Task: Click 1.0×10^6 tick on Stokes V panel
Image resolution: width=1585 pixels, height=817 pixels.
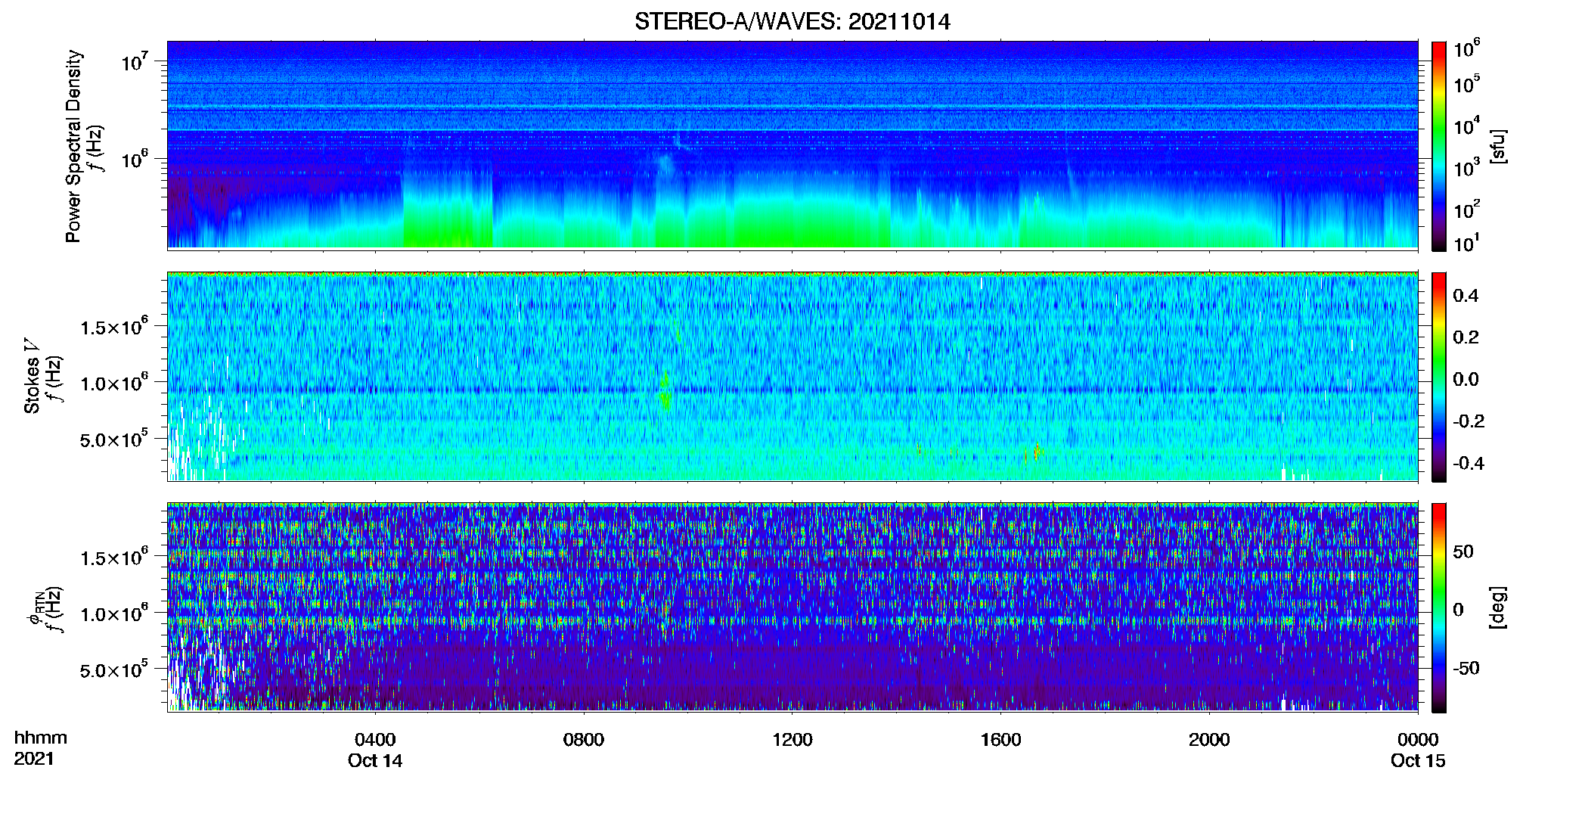Action: (x=114, y=383)
